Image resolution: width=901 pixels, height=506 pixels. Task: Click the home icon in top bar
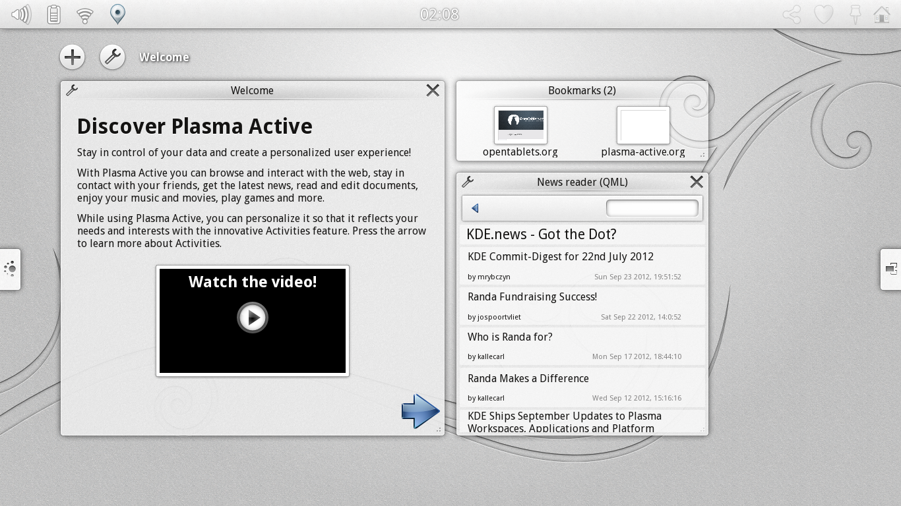[882, 14]
